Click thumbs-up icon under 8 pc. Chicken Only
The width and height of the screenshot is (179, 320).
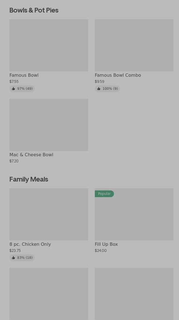pyautogui.click(x=13, y=258)
